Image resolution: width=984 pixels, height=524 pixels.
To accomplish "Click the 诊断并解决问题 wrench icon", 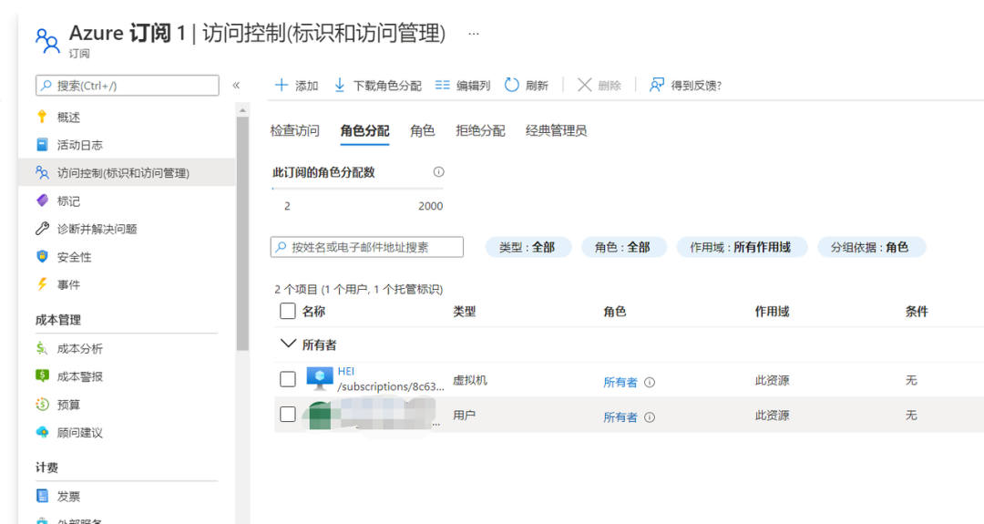I will coord(42,229).
